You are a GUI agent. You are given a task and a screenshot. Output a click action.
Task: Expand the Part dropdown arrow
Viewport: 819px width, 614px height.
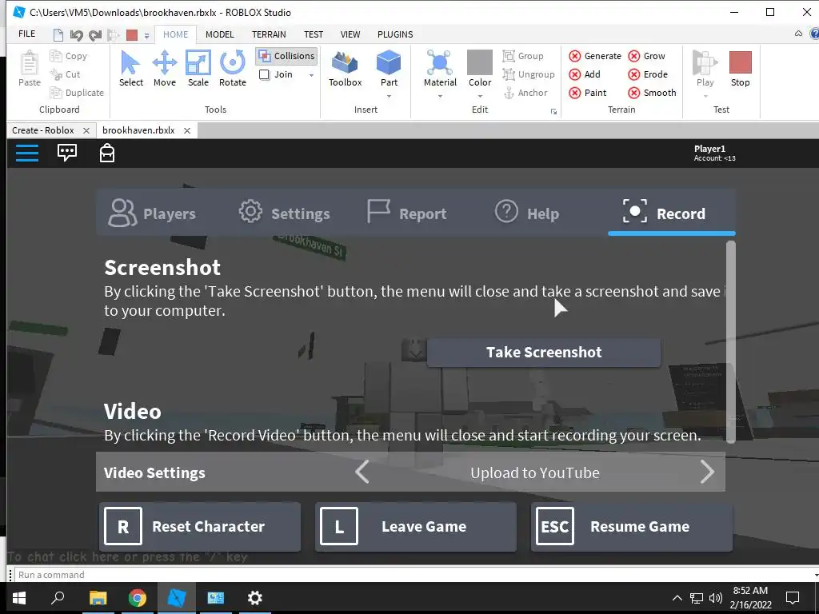389,96
